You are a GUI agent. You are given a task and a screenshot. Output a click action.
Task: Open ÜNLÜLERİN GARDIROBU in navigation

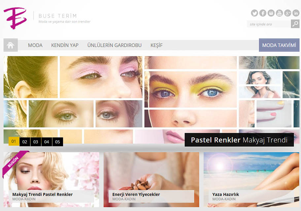pyautogui.click(x=114, y=45)
